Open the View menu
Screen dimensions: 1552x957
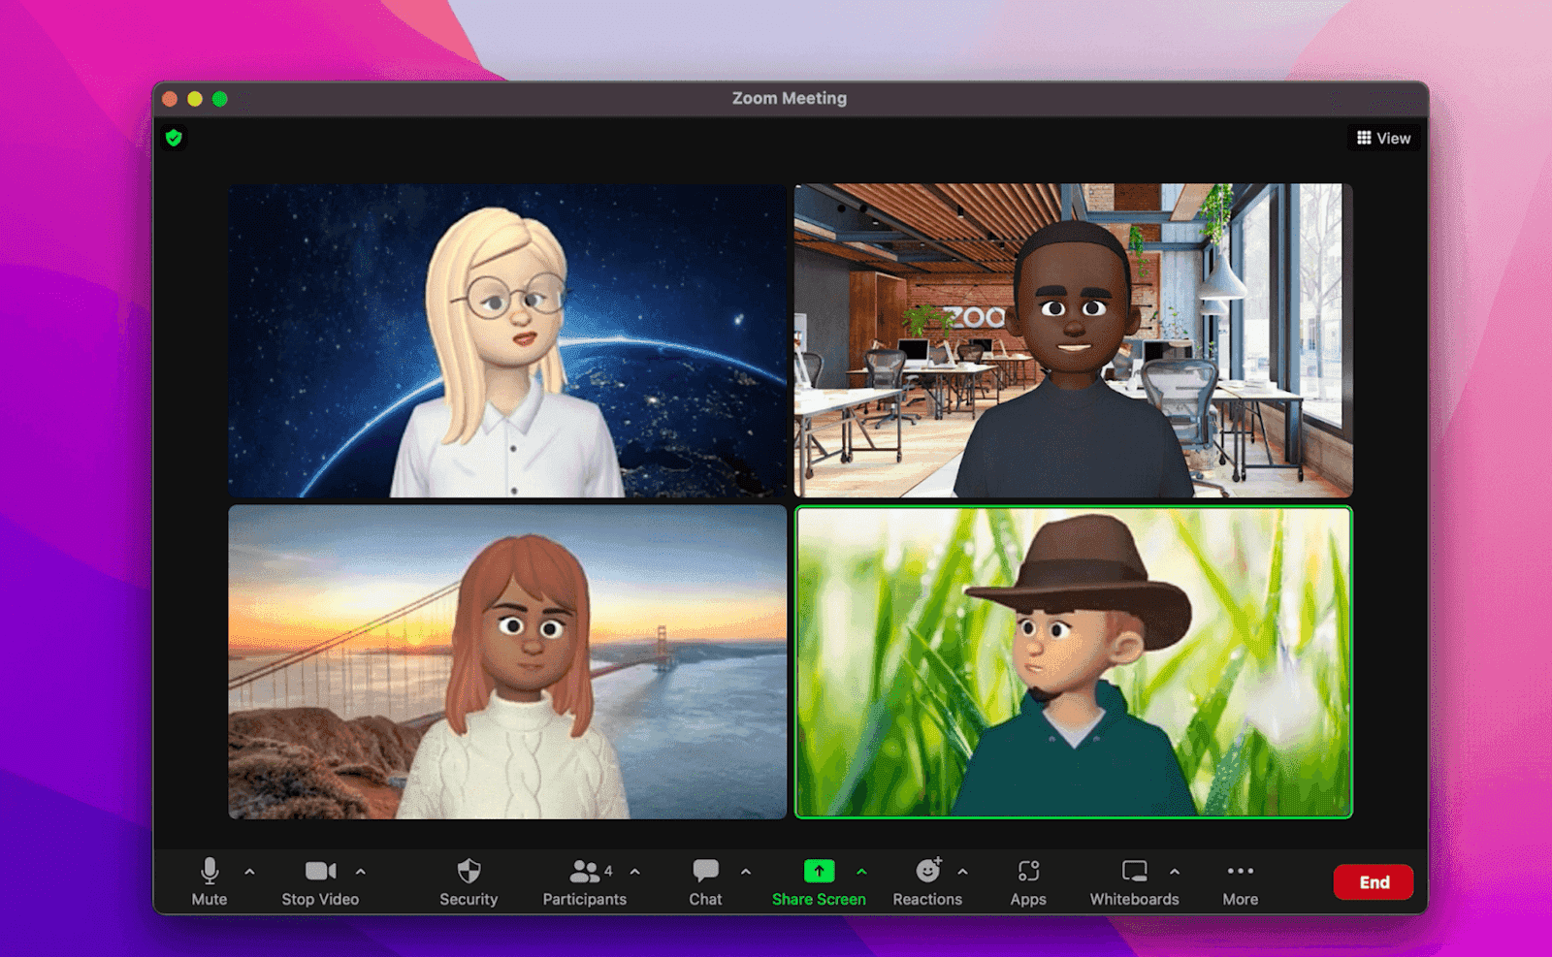coord(1383,138)
